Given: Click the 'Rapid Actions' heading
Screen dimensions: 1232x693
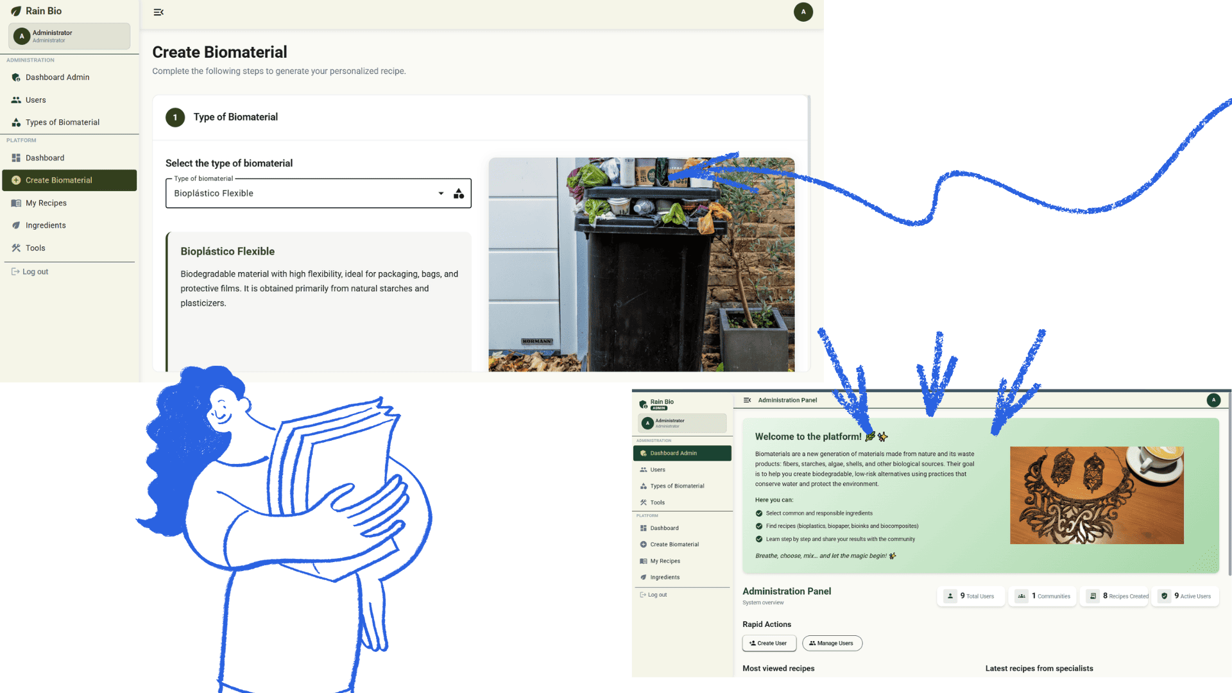Looking at the screenshot, I should tap(767, 624).
